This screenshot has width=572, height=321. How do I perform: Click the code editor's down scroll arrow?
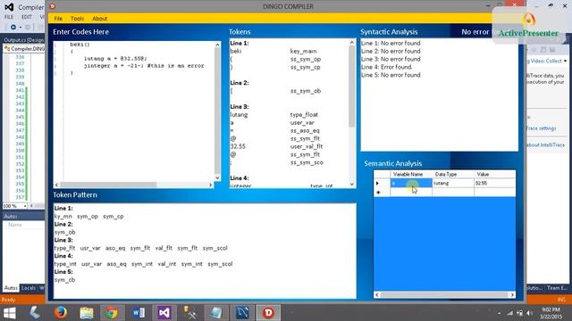217,178
